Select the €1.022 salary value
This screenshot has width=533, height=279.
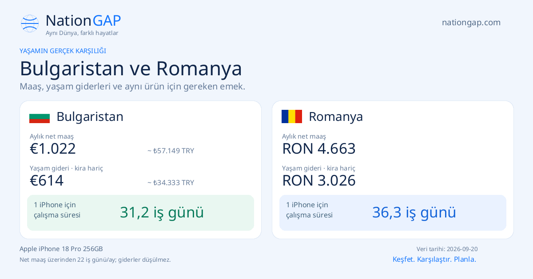[x=53, y=149]
